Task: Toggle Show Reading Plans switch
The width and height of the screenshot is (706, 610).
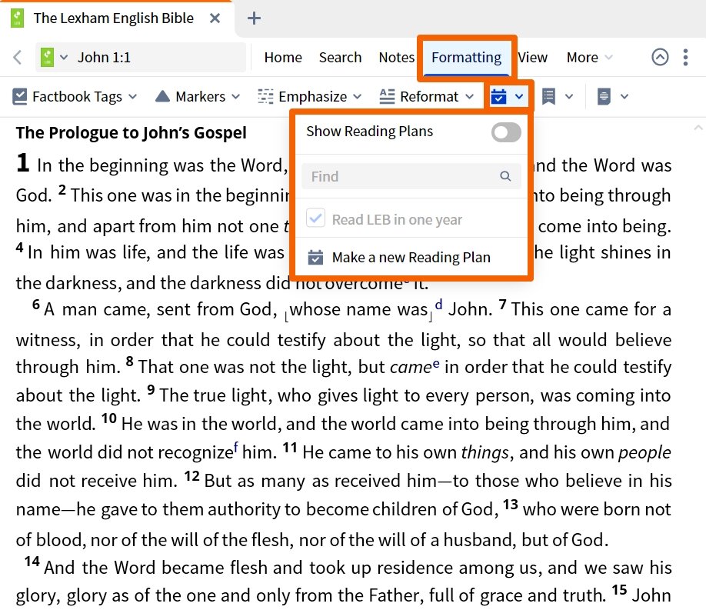Action: (506, 132)
